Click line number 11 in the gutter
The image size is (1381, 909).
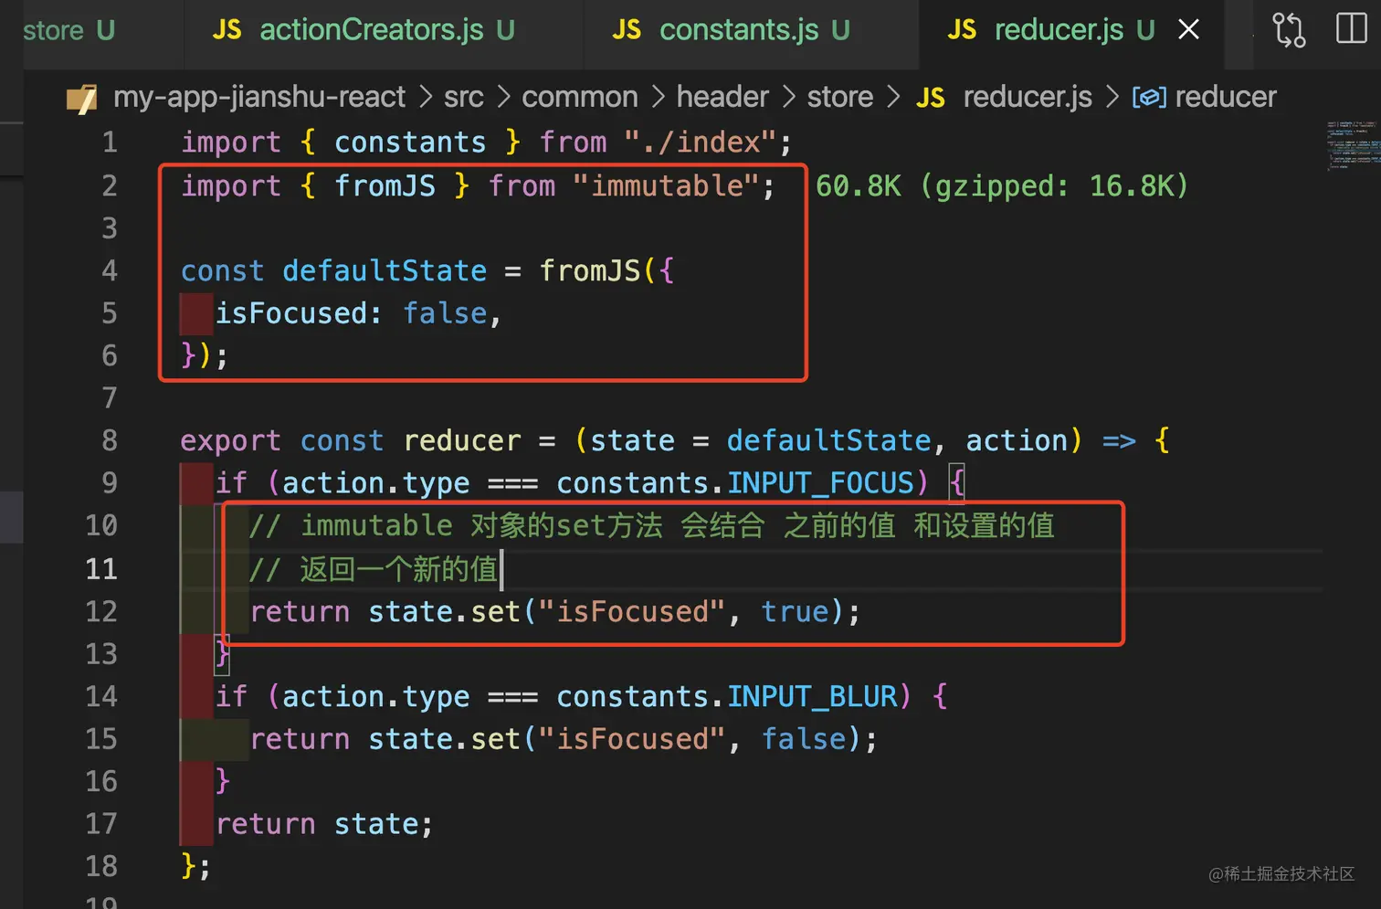pos(101,569)
